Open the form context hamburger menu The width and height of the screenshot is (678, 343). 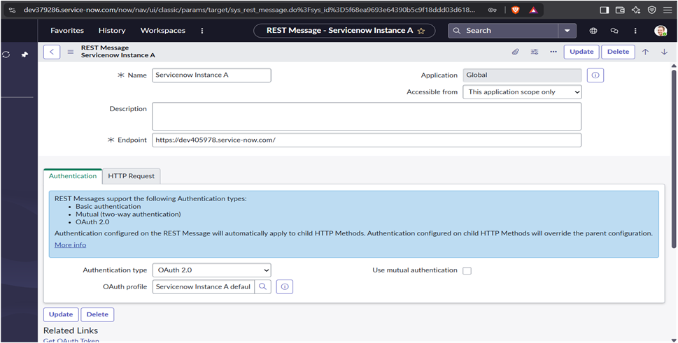(71, 52)
